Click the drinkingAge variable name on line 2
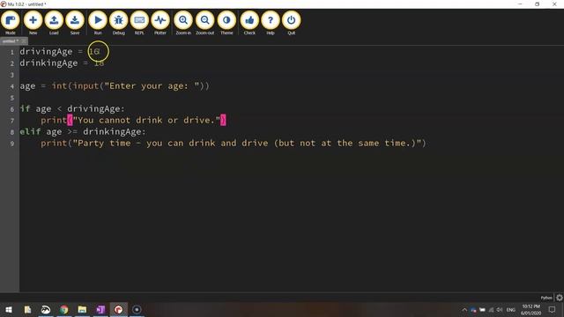The image size is (564, 317). click(48, 63)
